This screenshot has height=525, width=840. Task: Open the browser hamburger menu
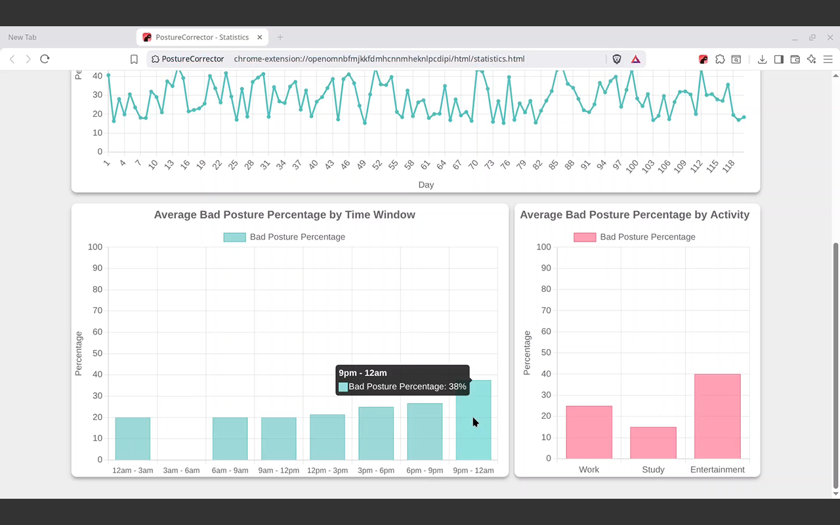(828, 59)
